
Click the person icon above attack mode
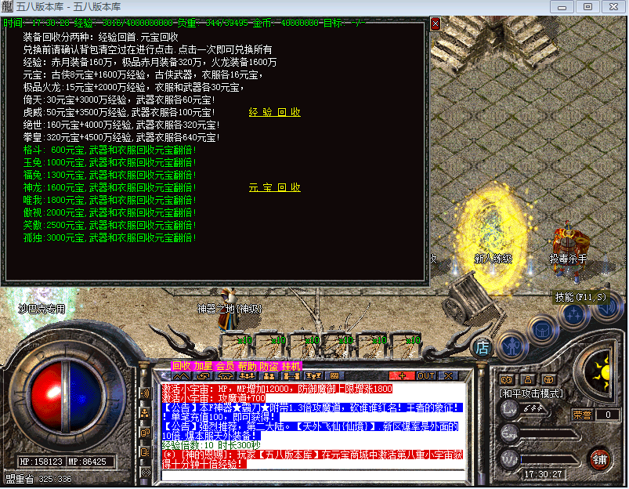(x=528, y=379)
